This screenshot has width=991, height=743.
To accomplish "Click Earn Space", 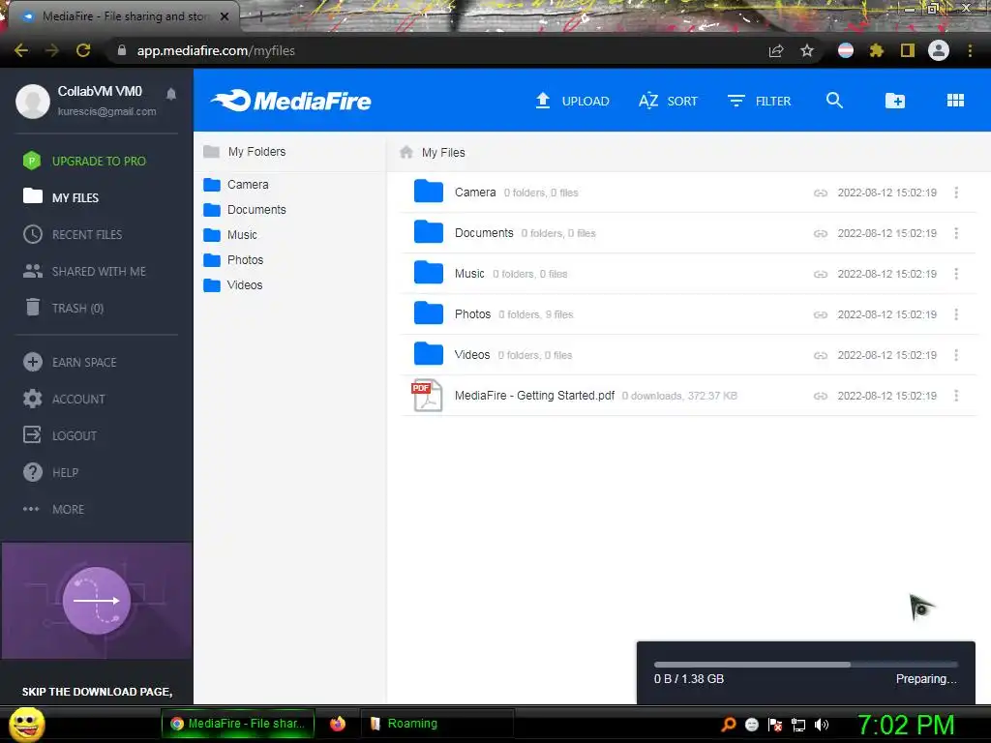I will pos(70,362).
